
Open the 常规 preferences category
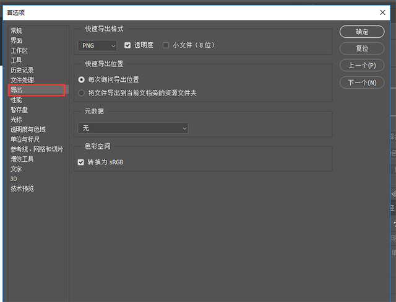point(16,31)
